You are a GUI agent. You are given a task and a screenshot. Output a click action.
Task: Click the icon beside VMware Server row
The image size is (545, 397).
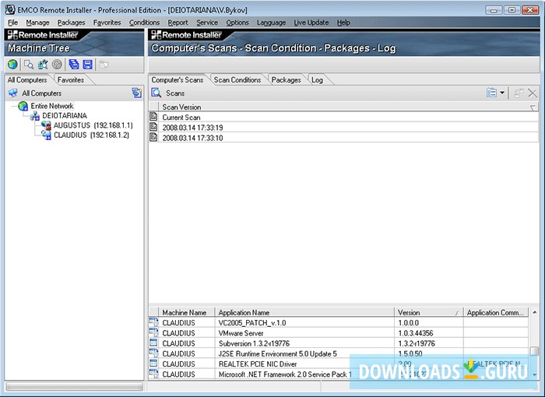(153, 332)
